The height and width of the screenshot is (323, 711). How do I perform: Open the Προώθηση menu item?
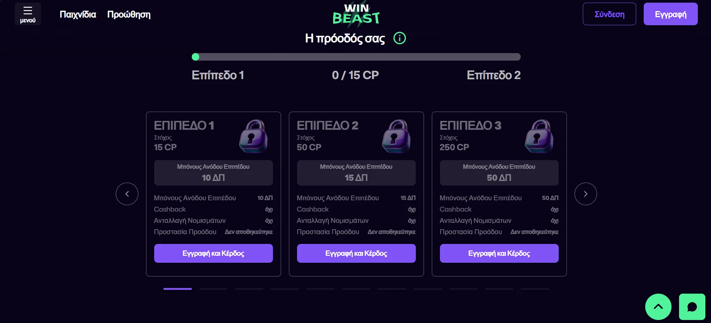point(129,14)
